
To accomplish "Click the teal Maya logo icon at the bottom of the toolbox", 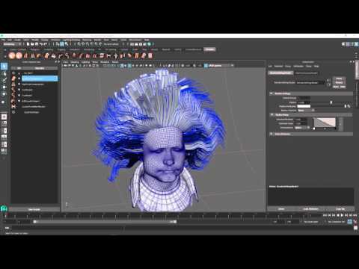I will (4, 208).
